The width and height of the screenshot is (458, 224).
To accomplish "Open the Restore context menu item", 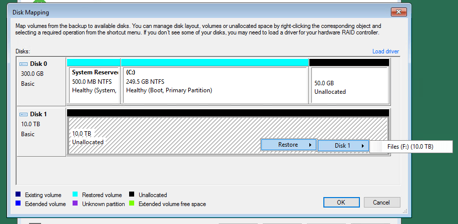I will (288, 145).
